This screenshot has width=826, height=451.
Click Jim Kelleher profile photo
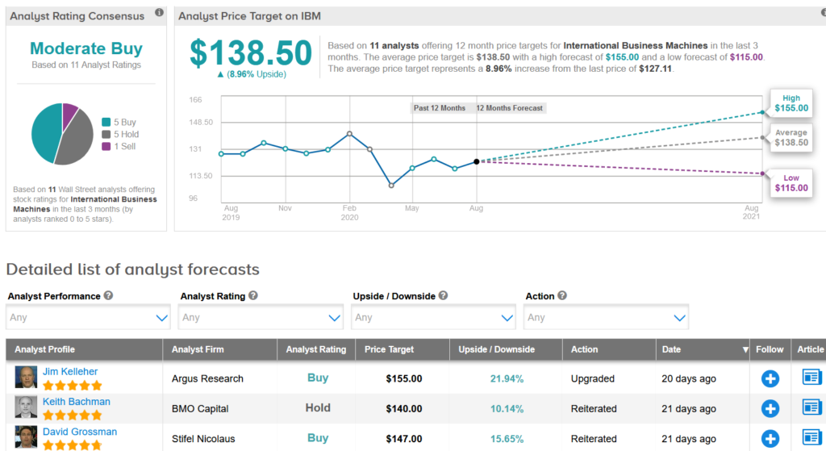coord(26,378)
